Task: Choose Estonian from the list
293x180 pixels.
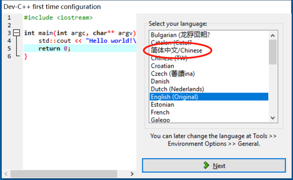Action: click(209, 105)
